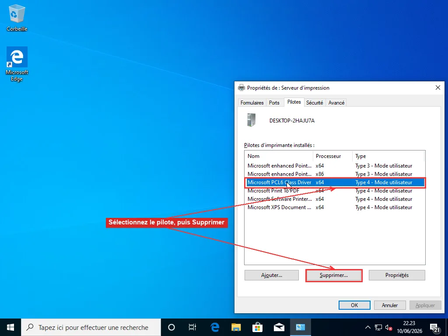Sort the driver list by Processeur column
Image resolution: width=448 pixels, height=336 pixels.
(x=332, y=156)
